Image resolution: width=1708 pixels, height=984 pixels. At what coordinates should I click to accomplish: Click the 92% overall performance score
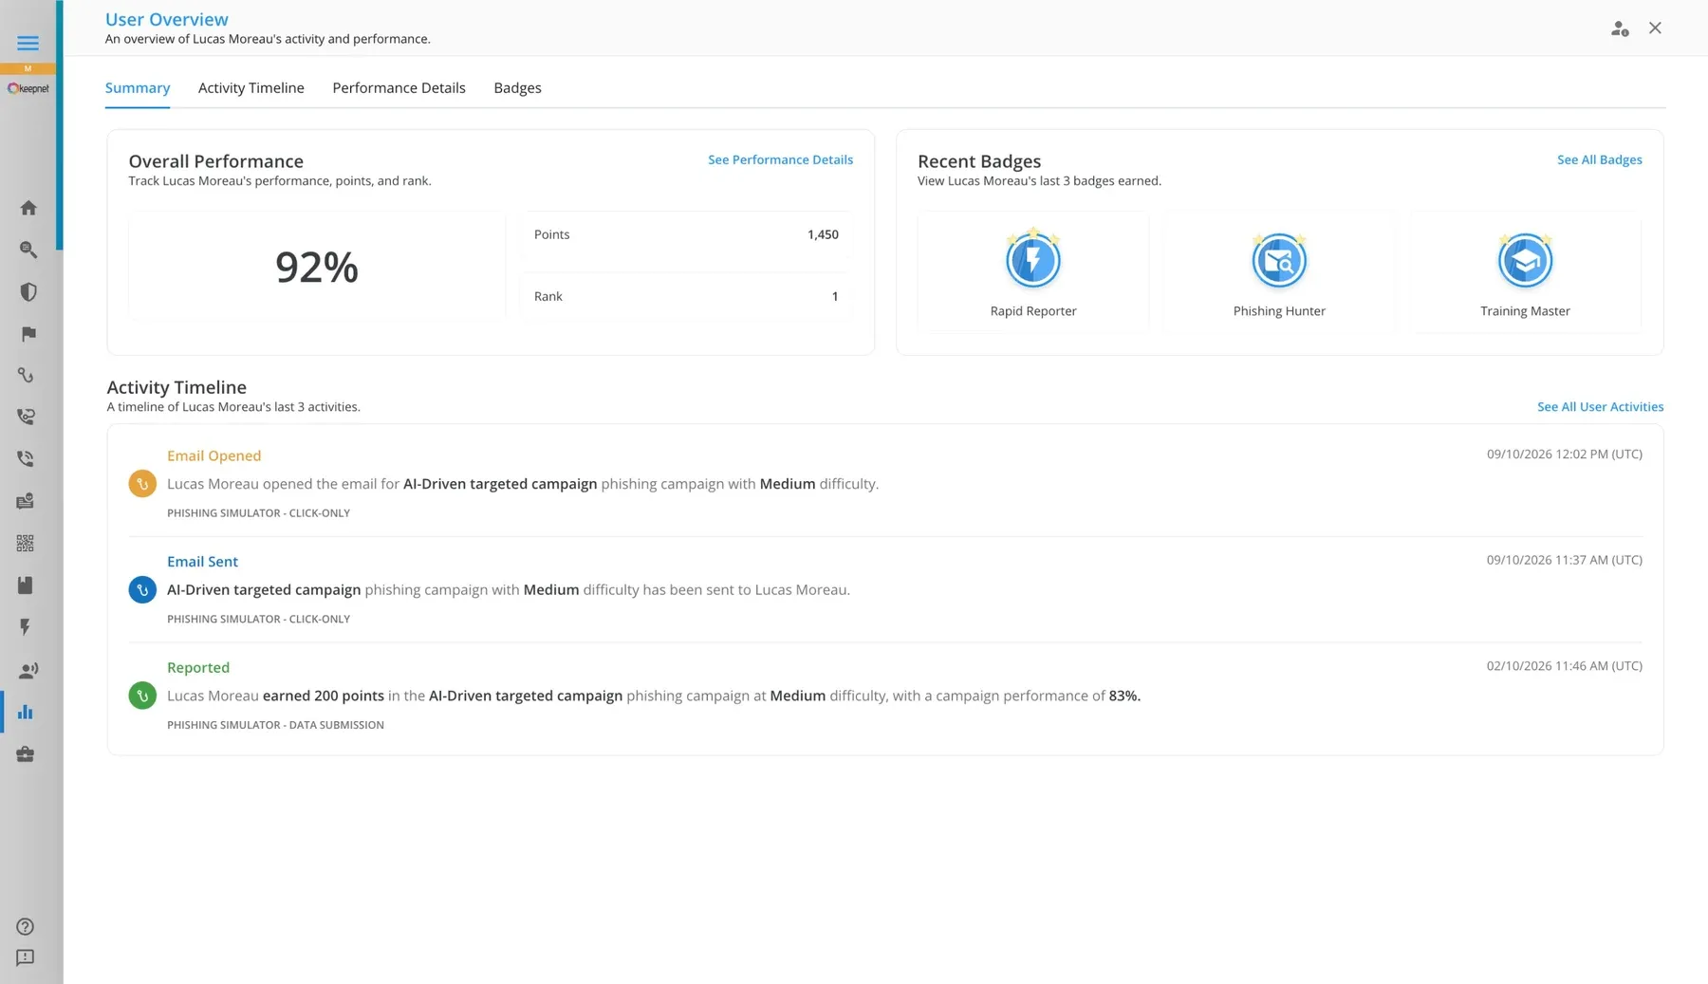click(317, 267)
